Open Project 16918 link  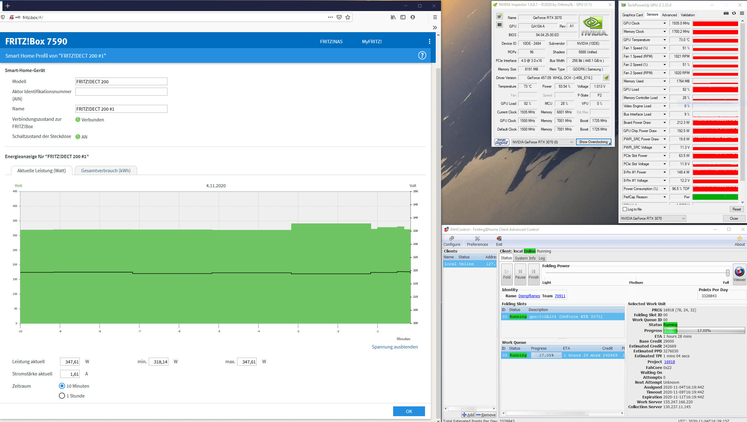(669, 362)
